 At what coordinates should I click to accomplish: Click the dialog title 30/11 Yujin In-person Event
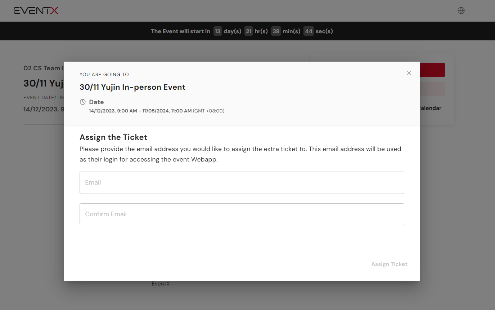click(x=132, y=87)
